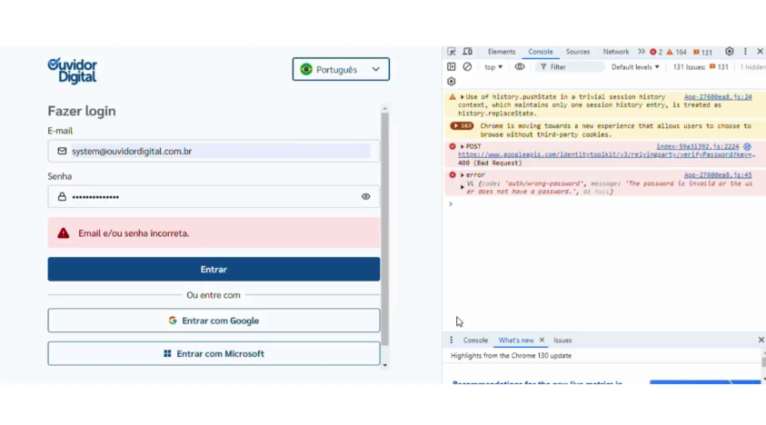Open the top JavaScript context dropdown

(x=493, y=67)
